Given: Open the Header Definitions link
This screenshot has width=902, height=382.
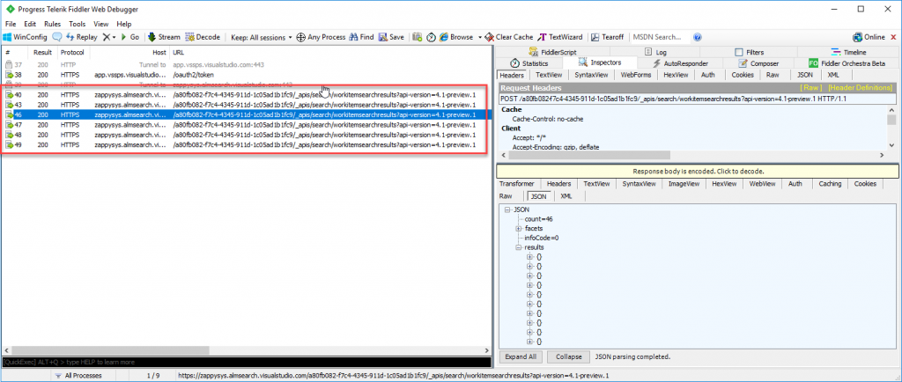Looking at the screenshot, I should pos(860,88).
